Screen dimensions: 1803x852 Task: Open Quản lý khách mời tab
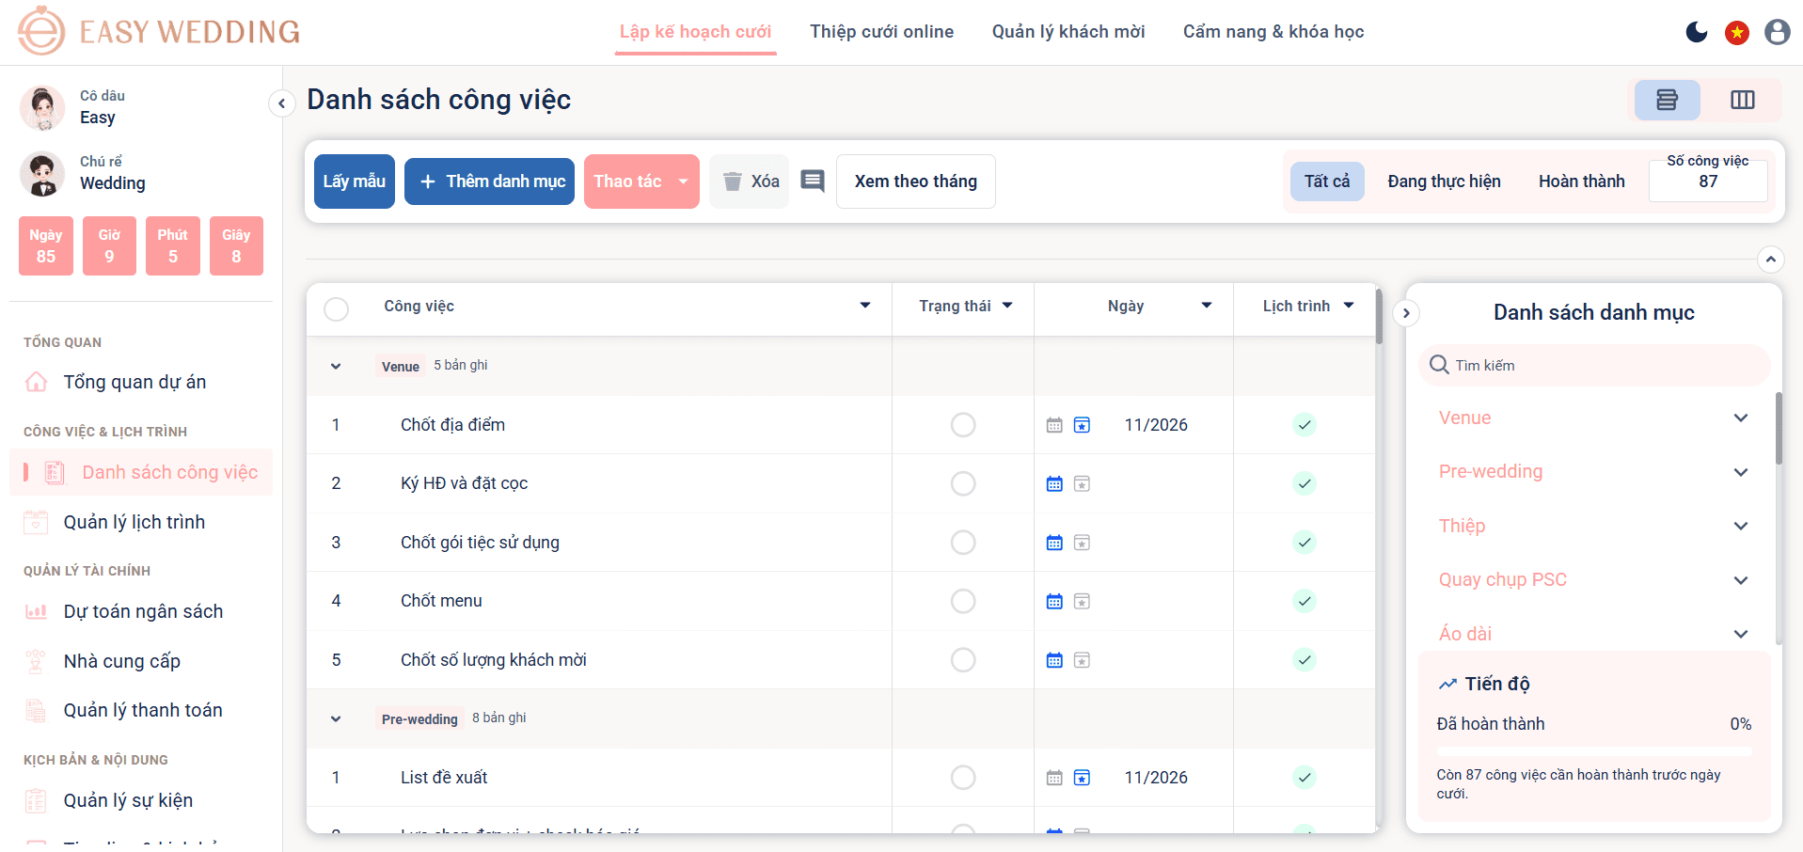[1068, 32]
